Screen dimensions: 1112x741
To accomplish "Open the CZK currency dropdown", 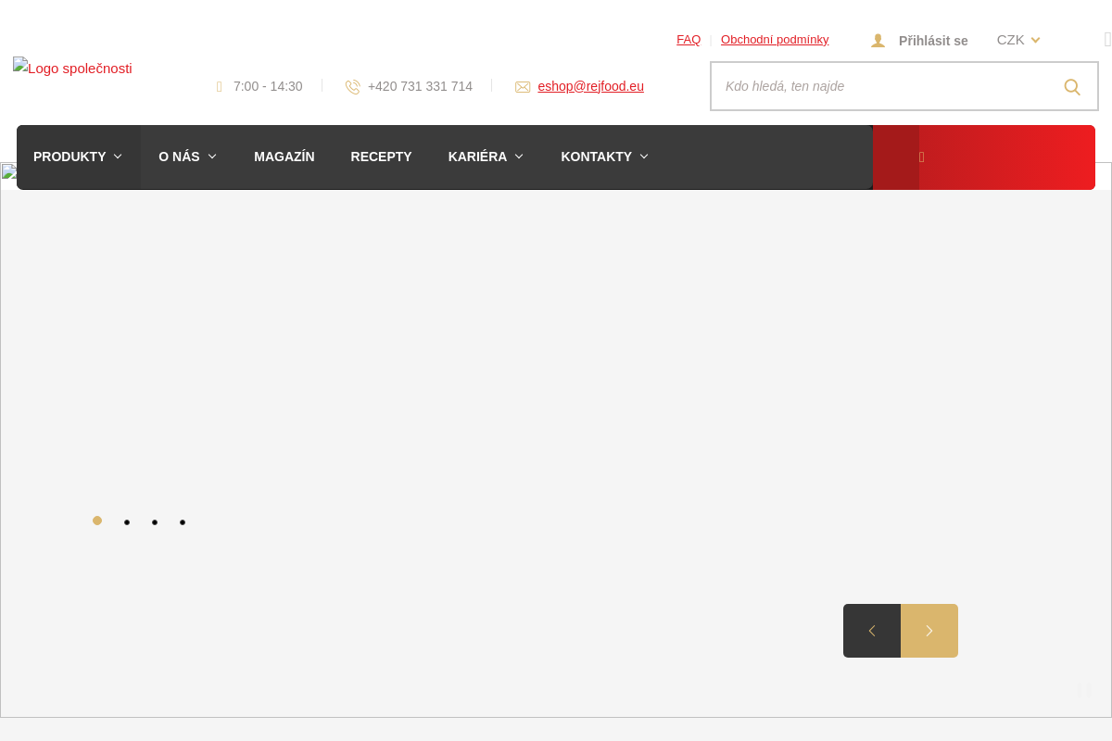I will [1017, 40].
